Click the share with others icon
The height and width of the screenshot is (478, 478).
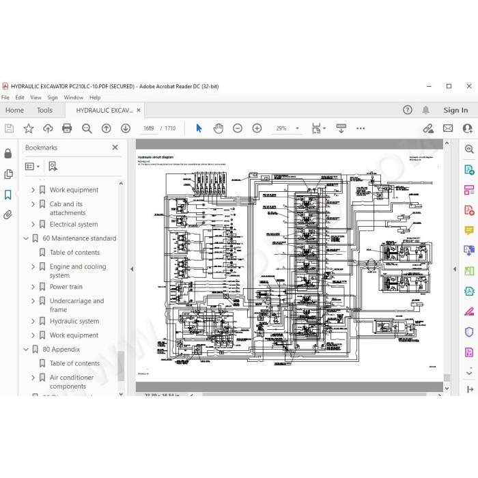tap(467, 128)
